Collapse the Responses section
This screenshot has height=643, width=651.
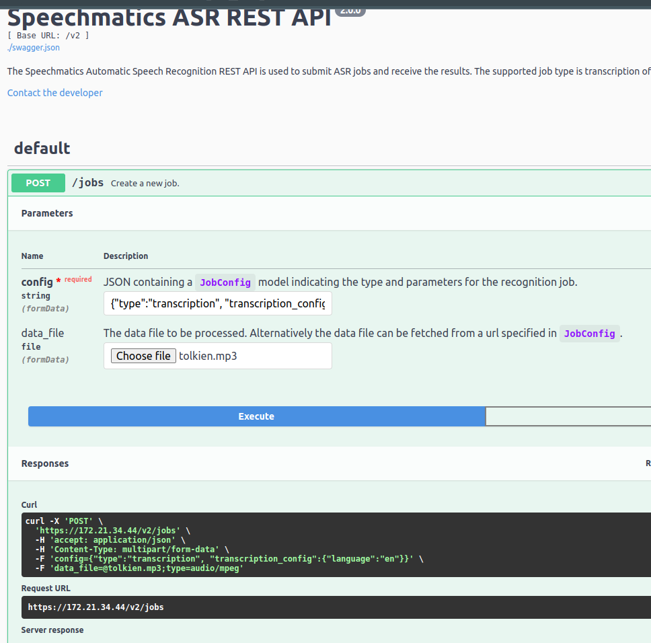[x=45, y=463]
